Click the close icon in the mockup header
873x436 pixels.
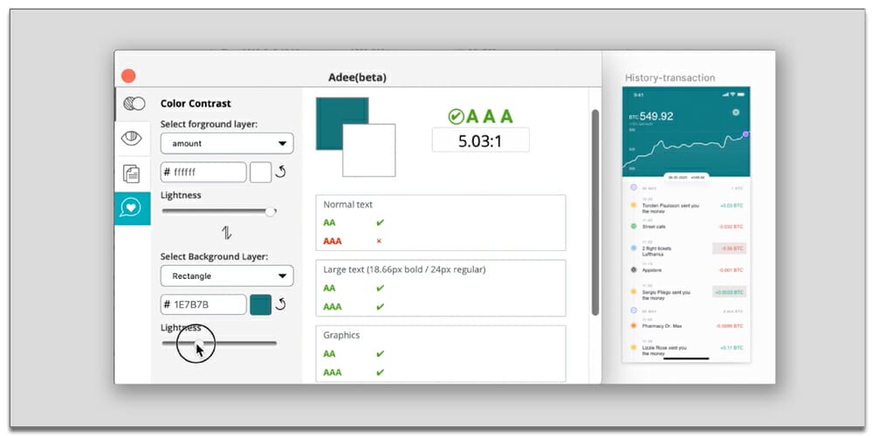[735, 112]
